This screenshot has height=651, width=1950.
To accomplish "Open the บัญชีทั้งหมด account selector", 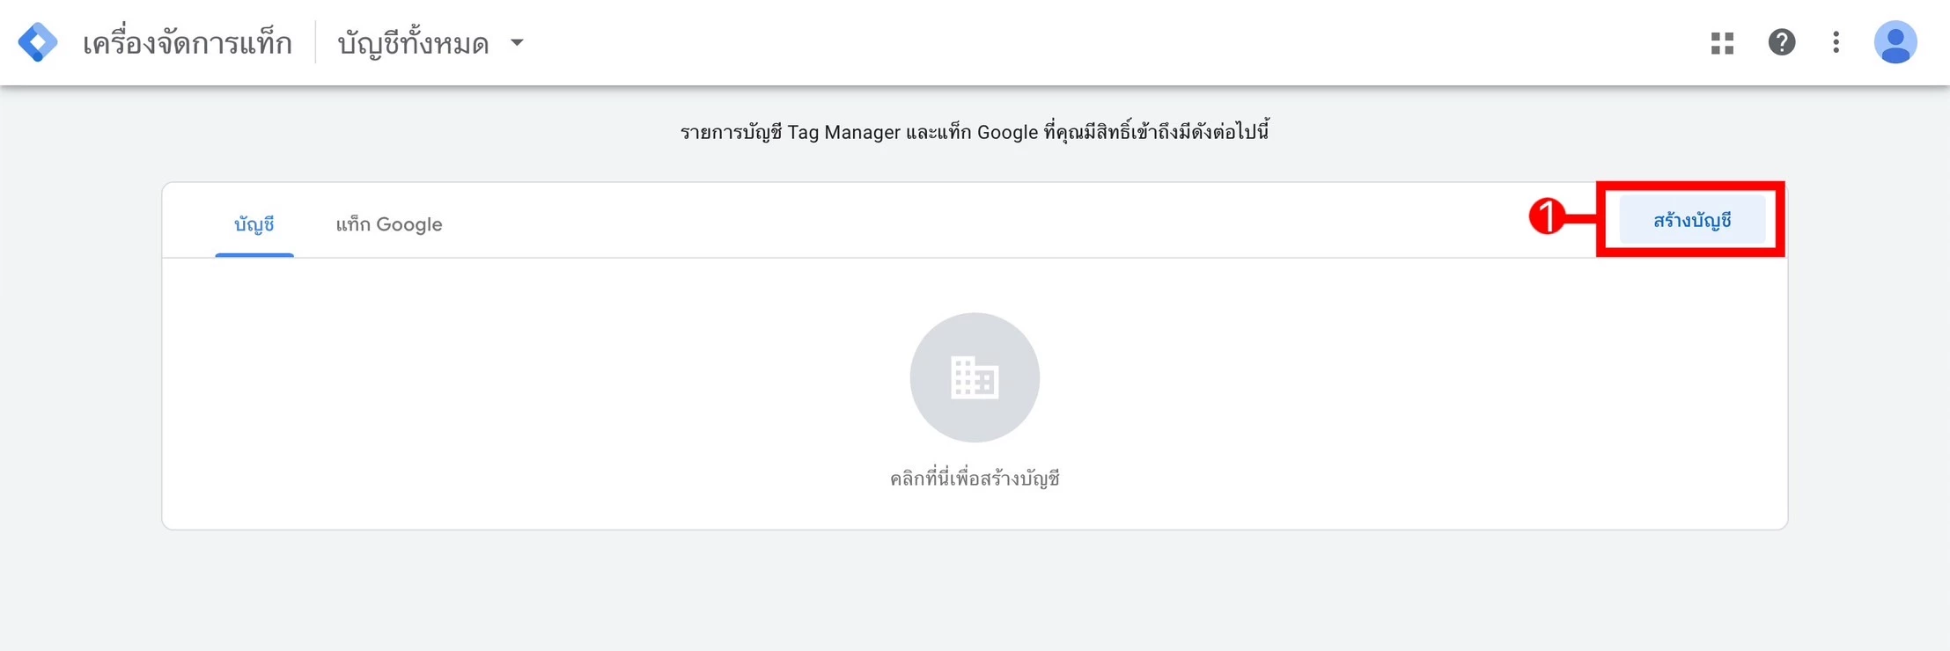I will pyautogui.click(x=430, y=42).
